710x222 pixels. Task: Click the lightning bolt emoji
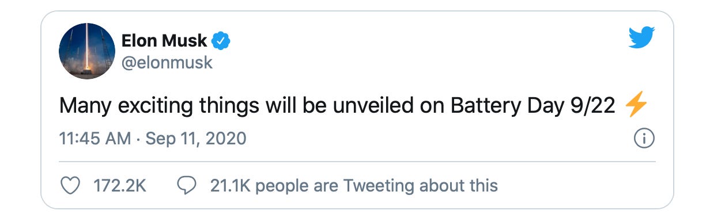636,107
